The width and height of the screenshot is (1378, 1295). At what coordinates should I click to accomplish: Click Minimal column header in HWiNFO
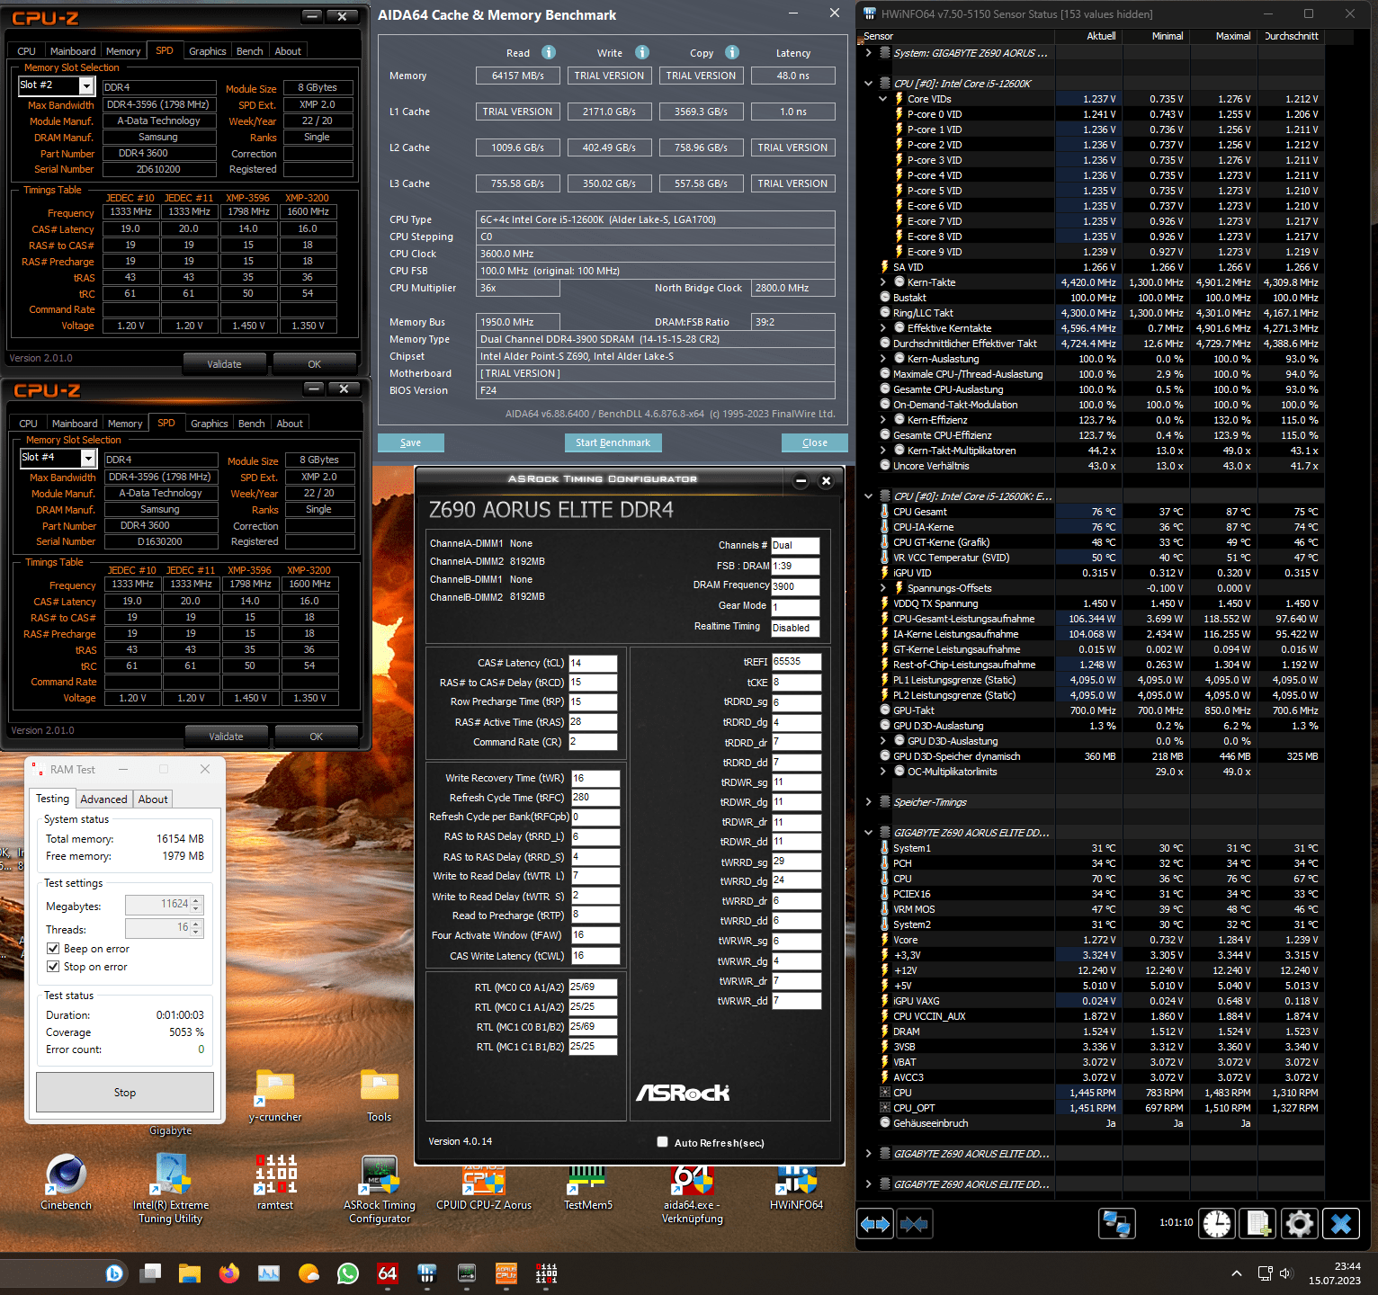[1168, 36]
